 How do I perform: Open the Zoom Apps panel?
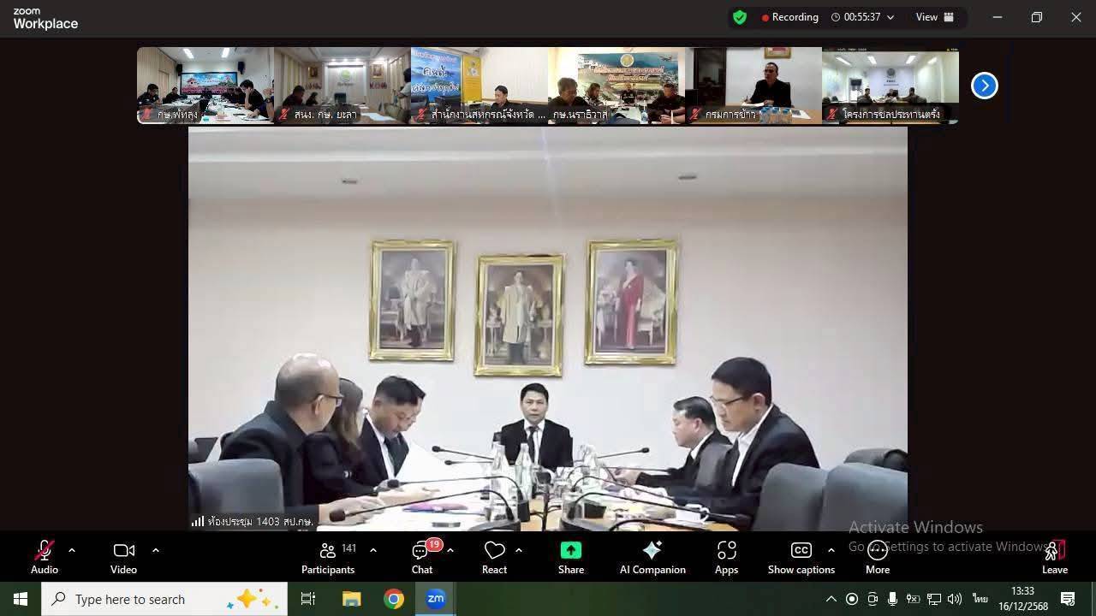(726, 558)
